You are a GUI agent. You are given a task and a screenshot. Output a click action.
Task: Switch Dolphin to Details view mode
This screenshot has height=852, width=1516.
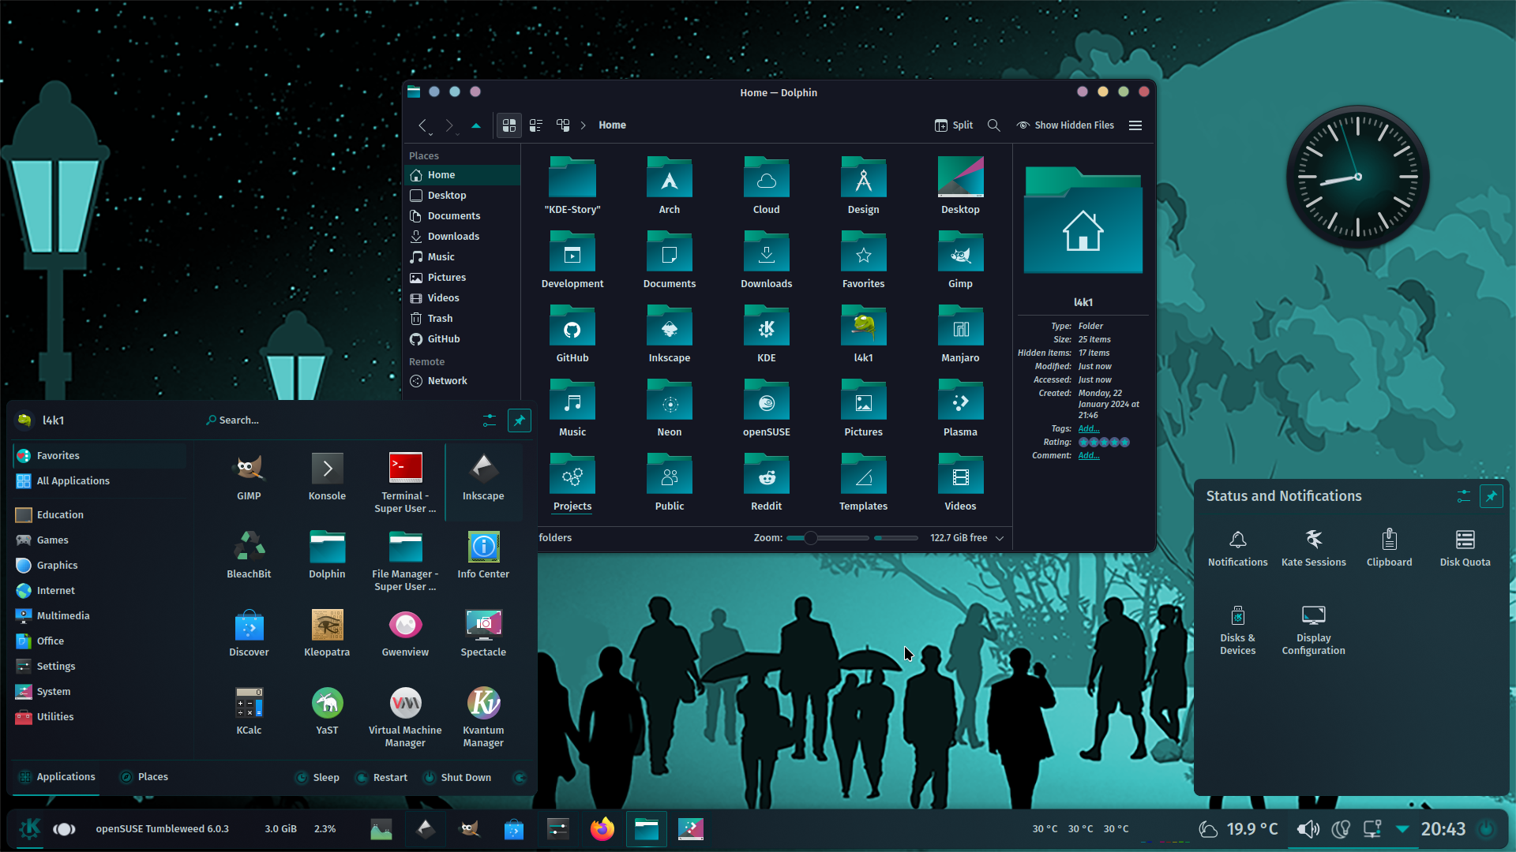point(563,125)
